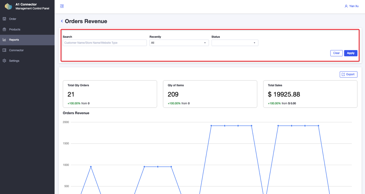Click the A1 Connector cube logo
The width and height of the screenshot is (365, 194).
9,6
